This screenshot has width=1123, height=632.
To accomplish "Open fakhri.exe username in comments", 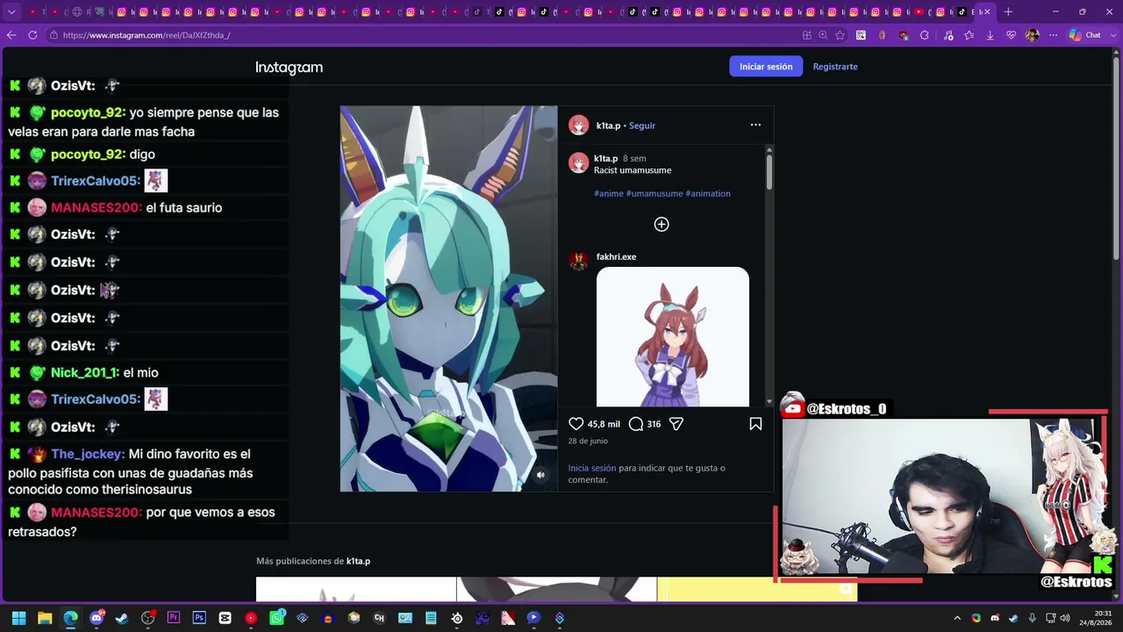I will click(x=616, y=257).
